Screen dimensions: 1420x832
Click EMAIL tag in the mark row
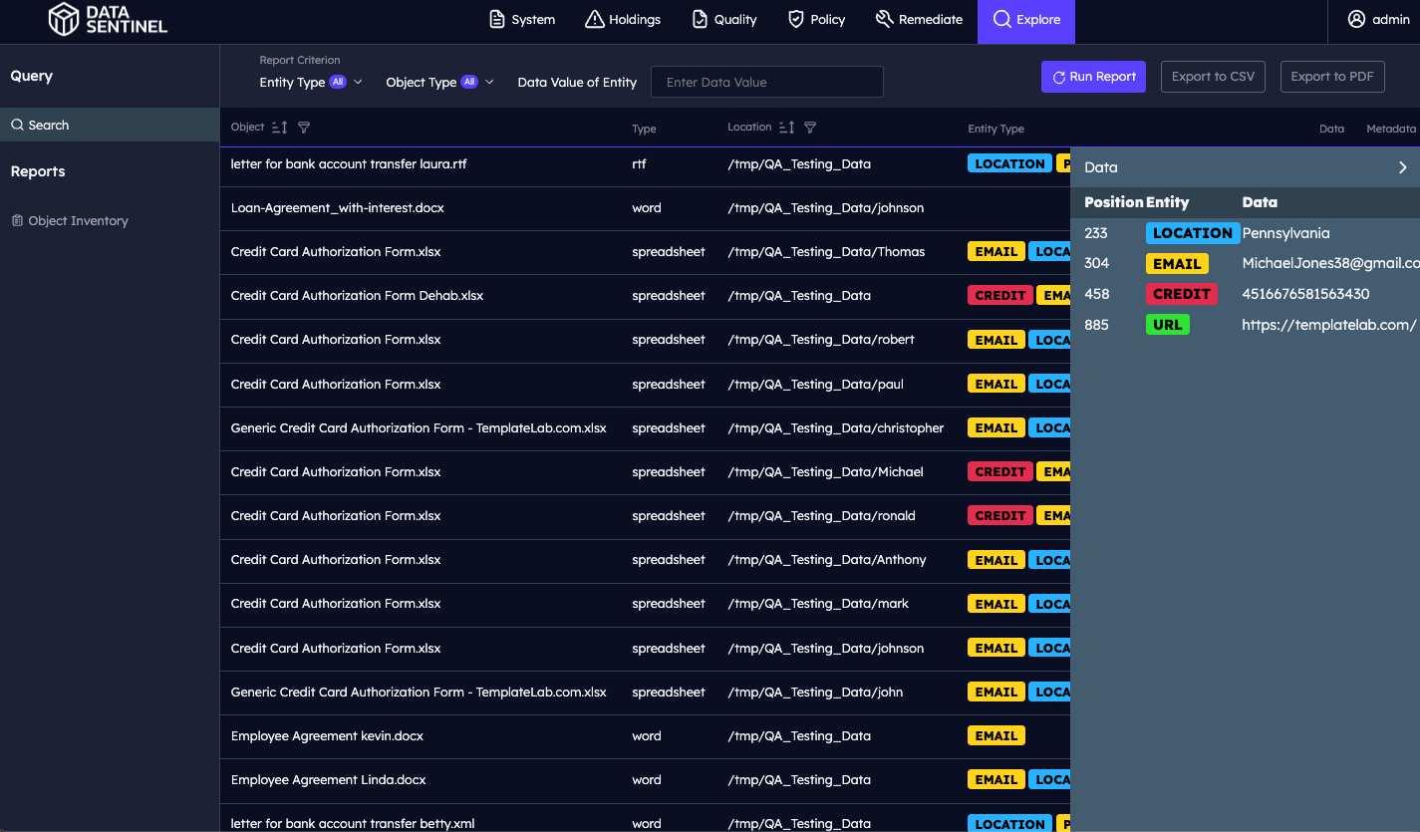click(x=995, y=605)
